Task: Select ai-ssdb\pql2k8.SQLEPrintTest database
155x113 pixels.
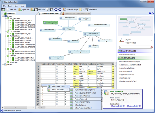Action: coord(24,58)
